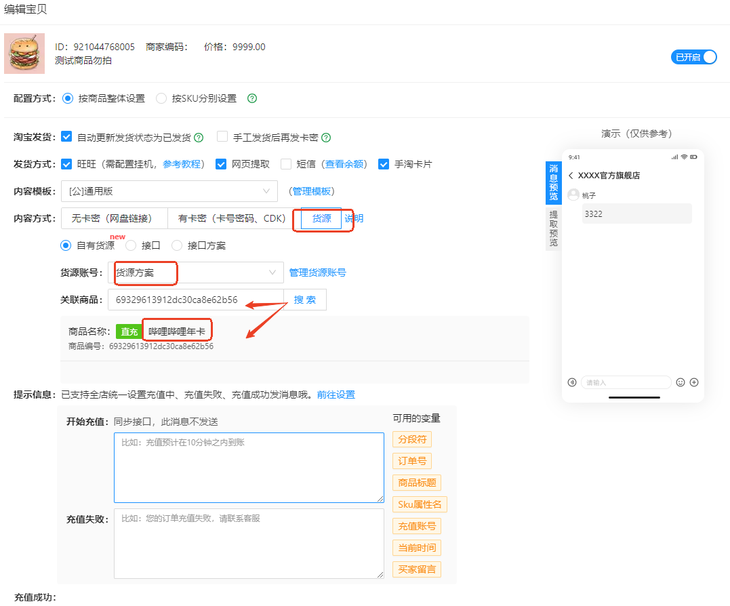Focus the 充值失败 message textarea
Viewport: 730px width, 606px height.
pos(249,543)
